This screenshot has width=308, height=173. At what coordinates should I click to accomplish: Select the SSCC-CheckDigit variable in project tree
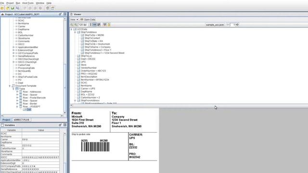coord(27,62)
